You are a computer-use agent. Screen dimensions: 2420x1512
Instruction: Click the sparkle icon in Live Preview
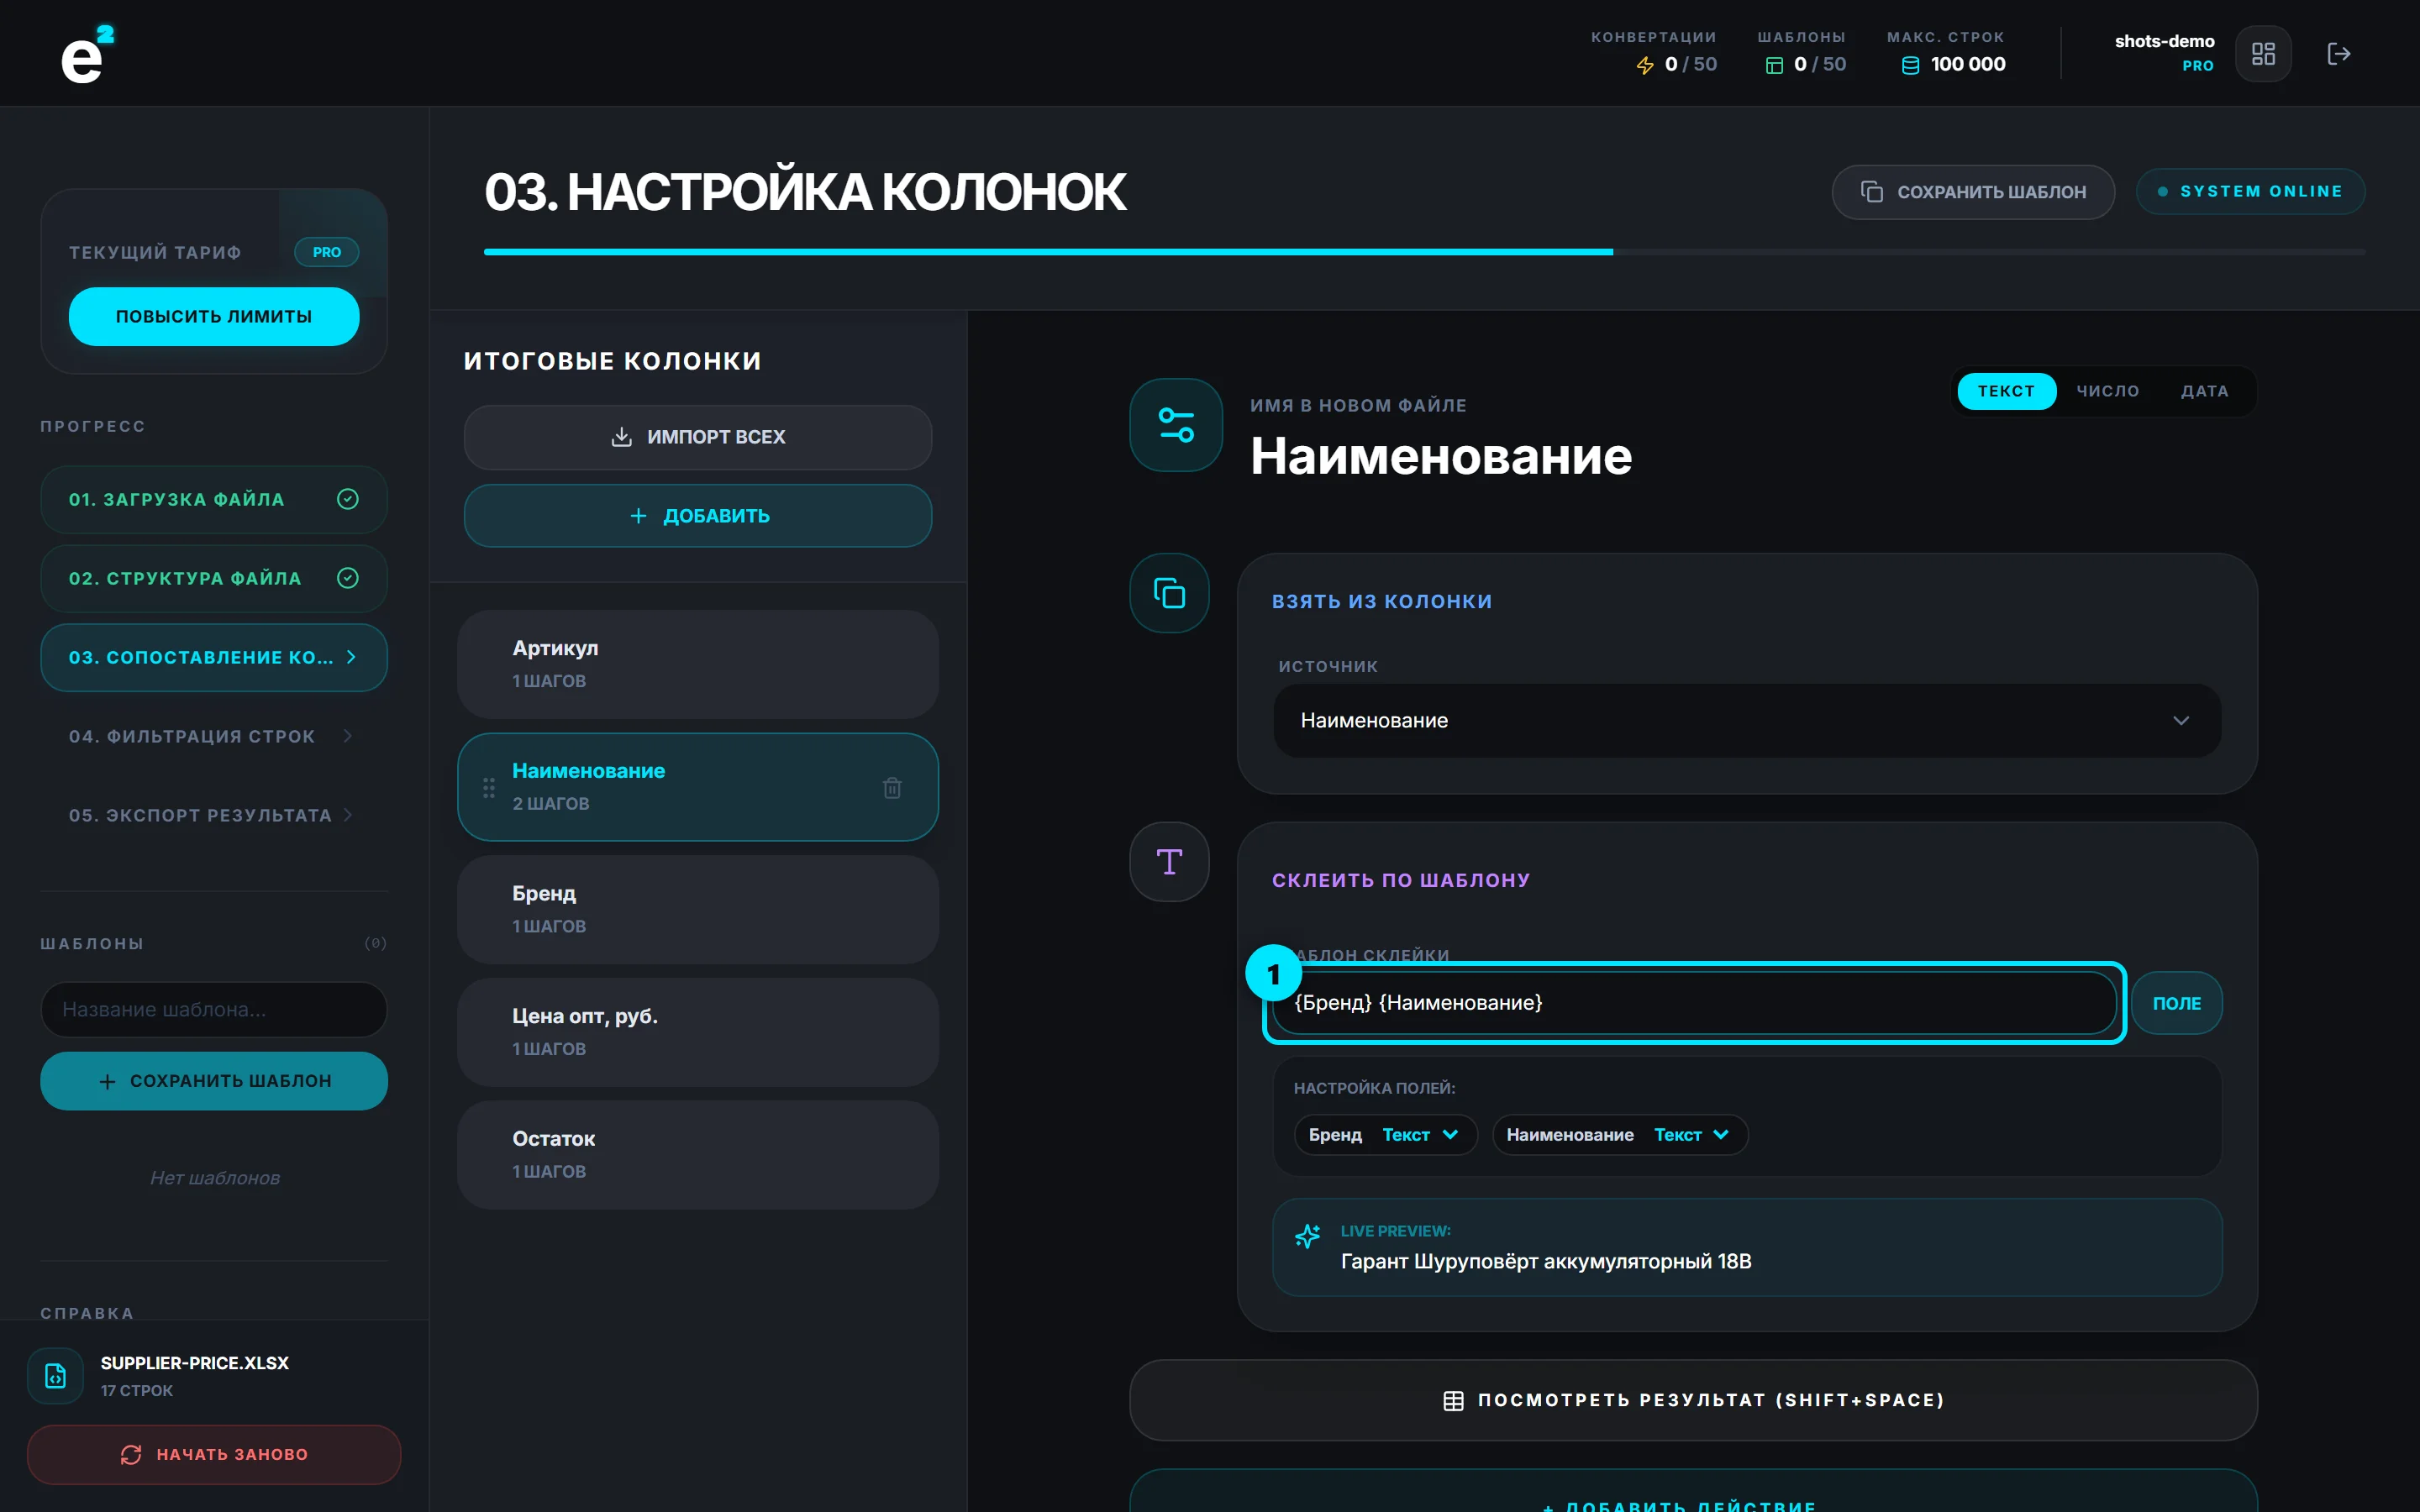[x=1307, y=1237]
